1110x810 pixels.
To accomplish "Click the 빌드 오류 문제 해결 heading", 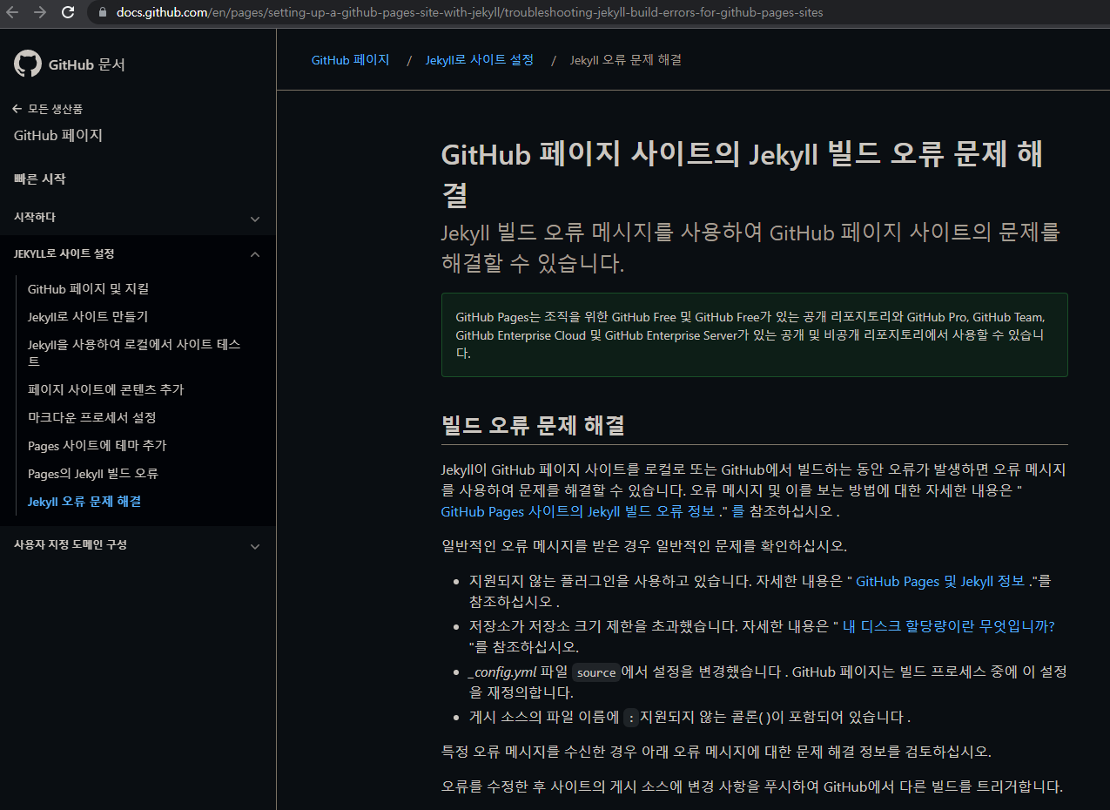I will [533, 426].
